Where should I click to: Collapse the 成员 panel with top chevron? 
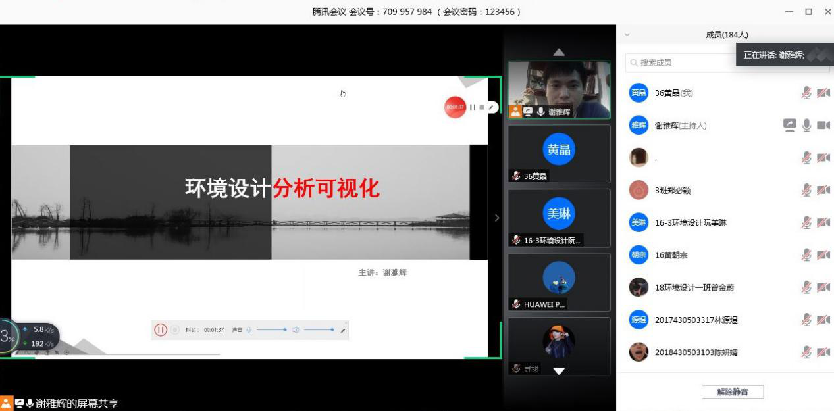point(627,35)
